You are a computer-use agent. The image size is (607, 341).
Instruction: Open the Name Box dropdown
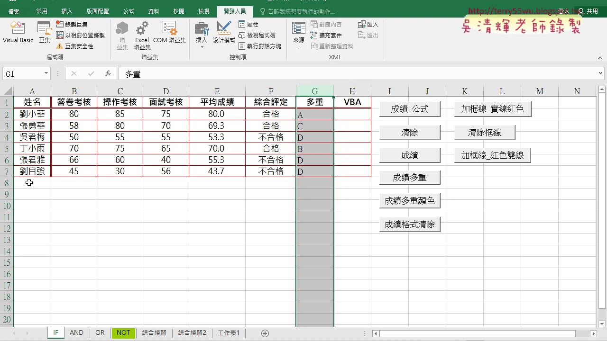tap(46, 73)
